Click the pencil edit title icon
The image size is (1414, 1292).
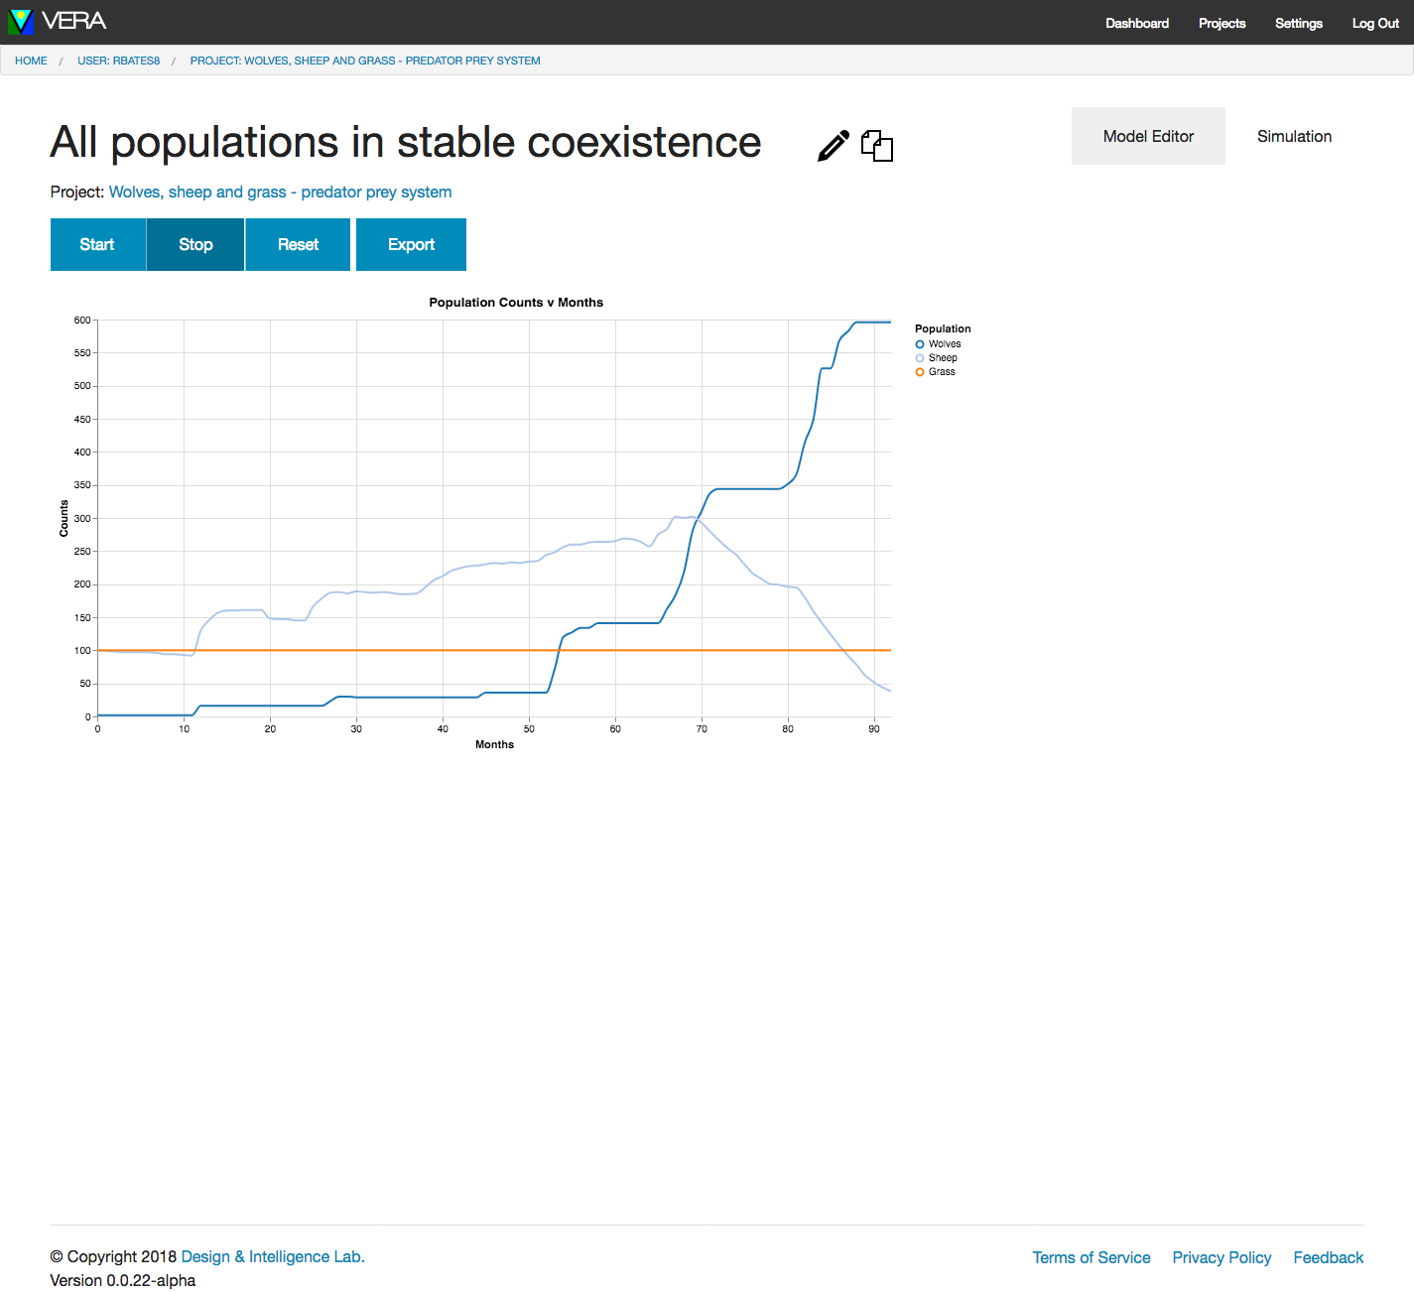coord(834,146)
